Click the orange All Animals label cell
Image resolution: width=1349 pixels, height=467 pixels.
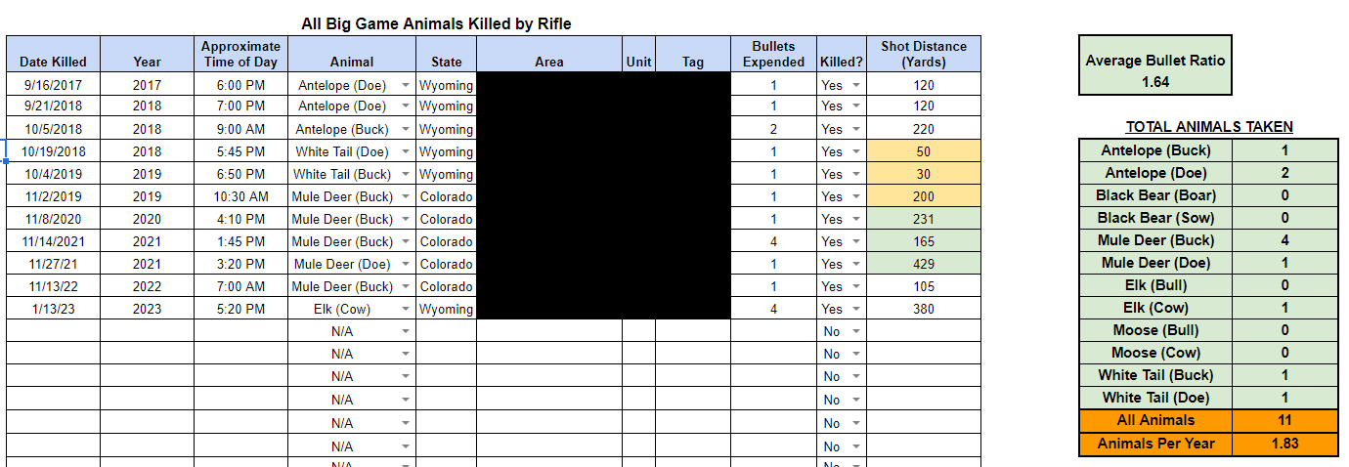(1155, 420)
